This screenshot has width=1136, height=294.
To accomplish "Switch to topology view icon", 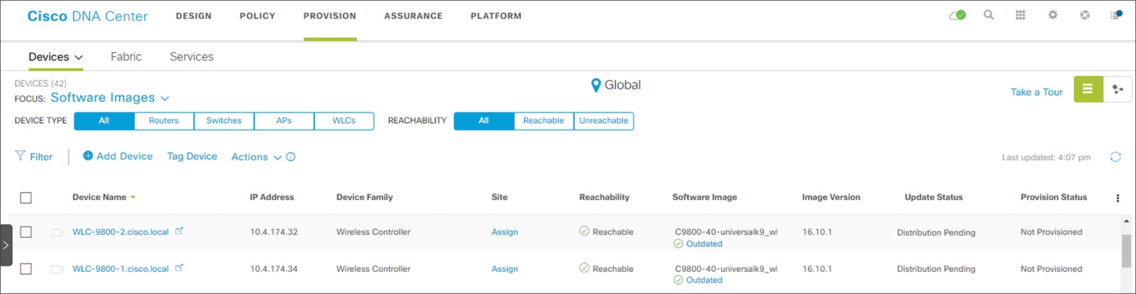I will 1118,89.
